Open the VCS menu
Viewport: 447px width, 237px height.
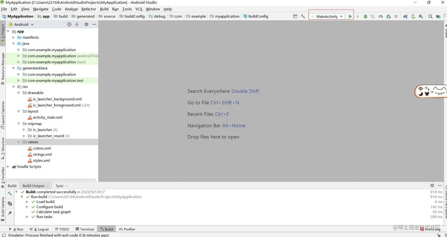point(139,9)
